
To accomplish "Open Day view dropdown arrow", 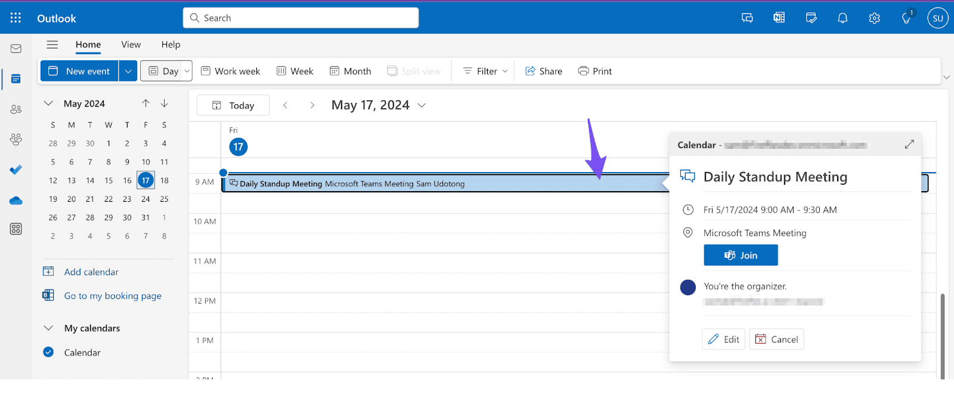I will tap(187, 71).
